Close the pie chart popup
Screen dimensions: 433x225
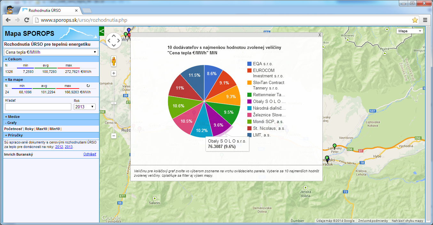tap(320, 35)
